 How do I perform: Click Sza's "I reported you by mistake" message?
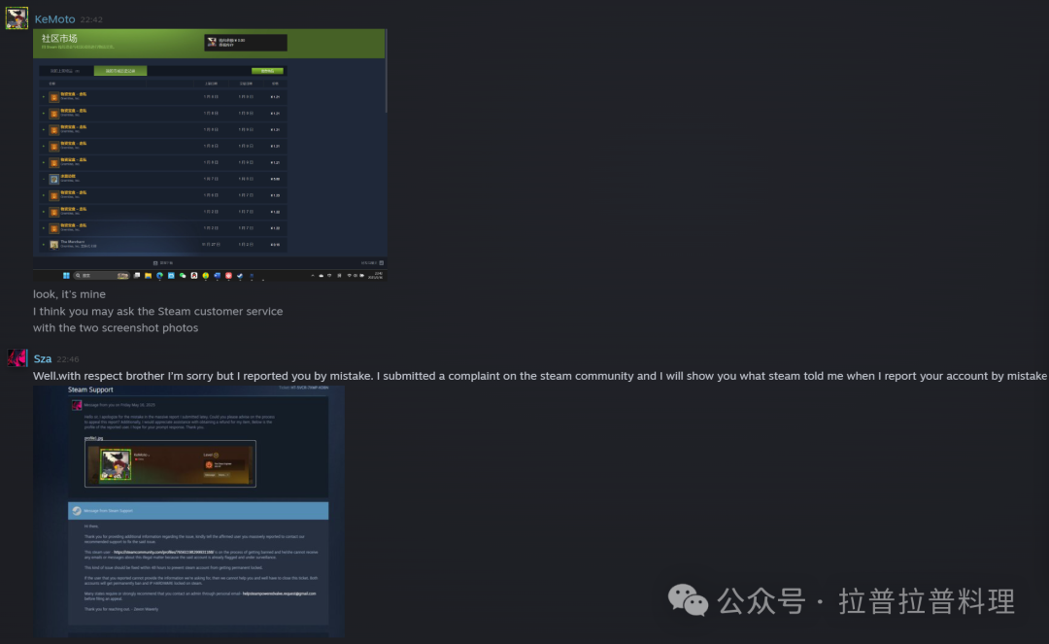540,376
